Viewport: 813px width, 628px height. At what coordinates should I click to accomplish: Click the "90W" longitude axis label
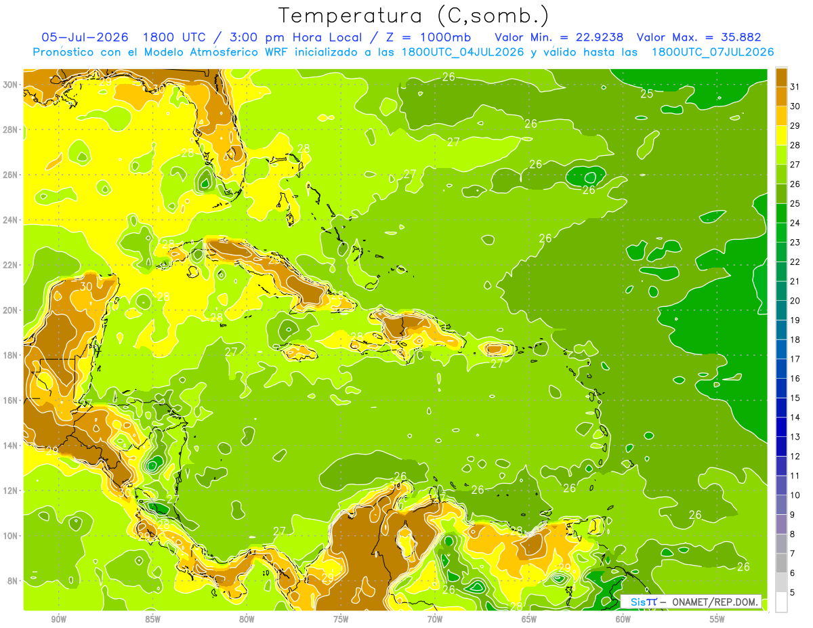point(59,619)
